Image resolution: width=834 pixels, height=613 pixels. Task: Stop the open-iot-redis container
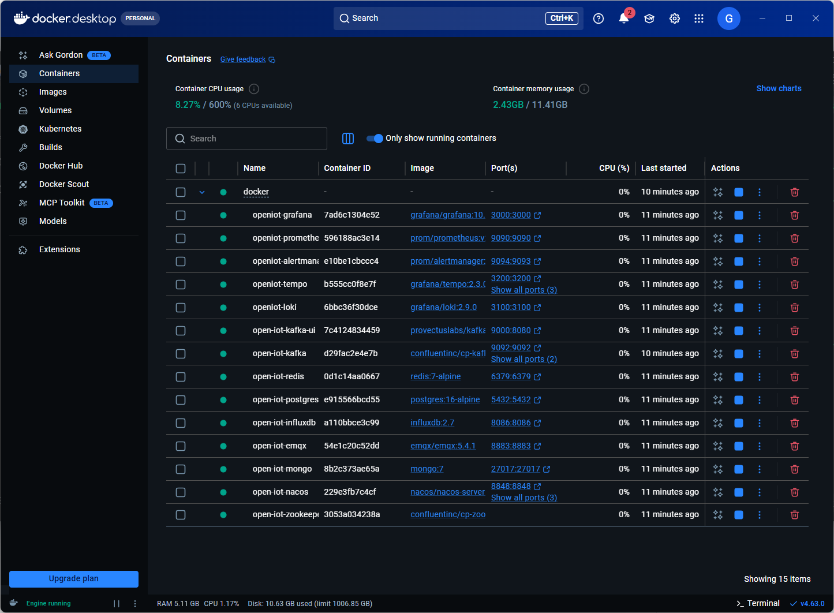pyautogui.click(x=739, y=377)
